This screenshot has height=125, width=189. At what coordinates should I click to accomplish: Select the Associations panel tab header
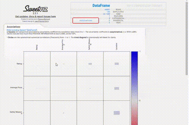pos(14,27)
